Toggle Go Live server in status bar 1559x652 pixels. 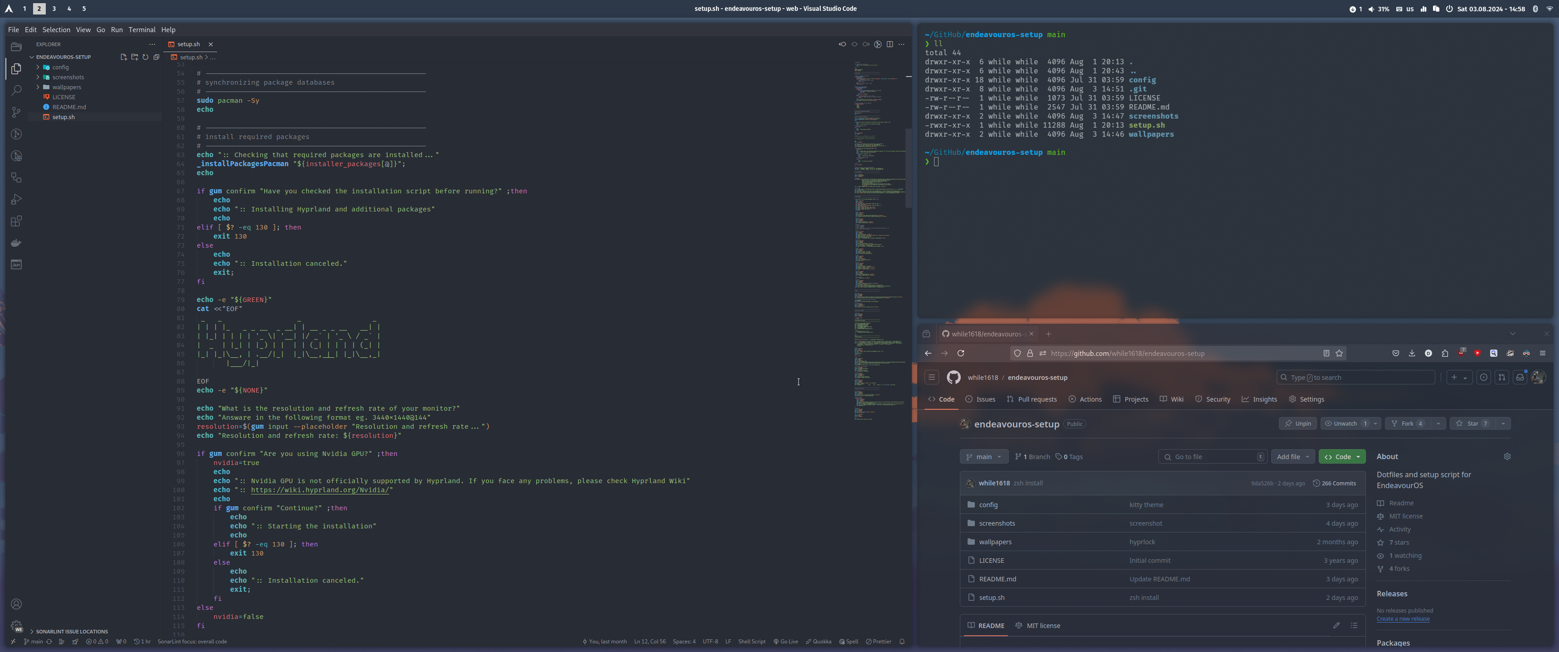[x=785, y=642]
